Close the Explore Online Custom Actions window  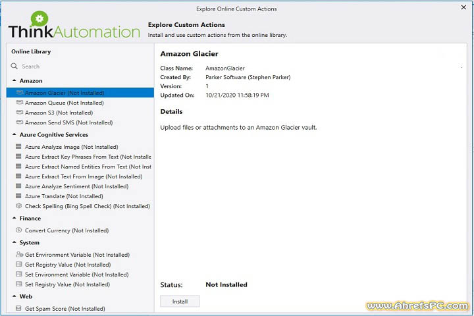(463, 7)
